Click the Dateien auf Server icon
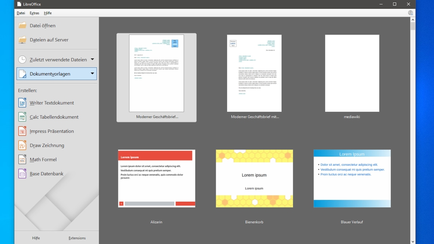Screen dimensions: 434x244 tap(22, 40)
